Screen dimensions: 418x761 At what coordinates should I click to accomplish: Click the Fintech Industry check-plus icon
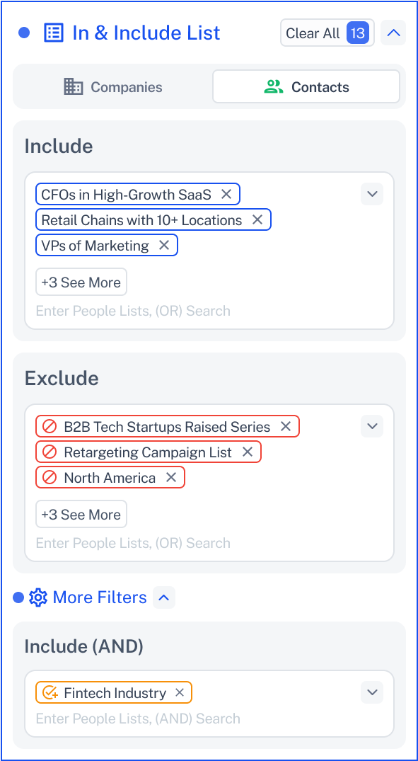(50, 692)
